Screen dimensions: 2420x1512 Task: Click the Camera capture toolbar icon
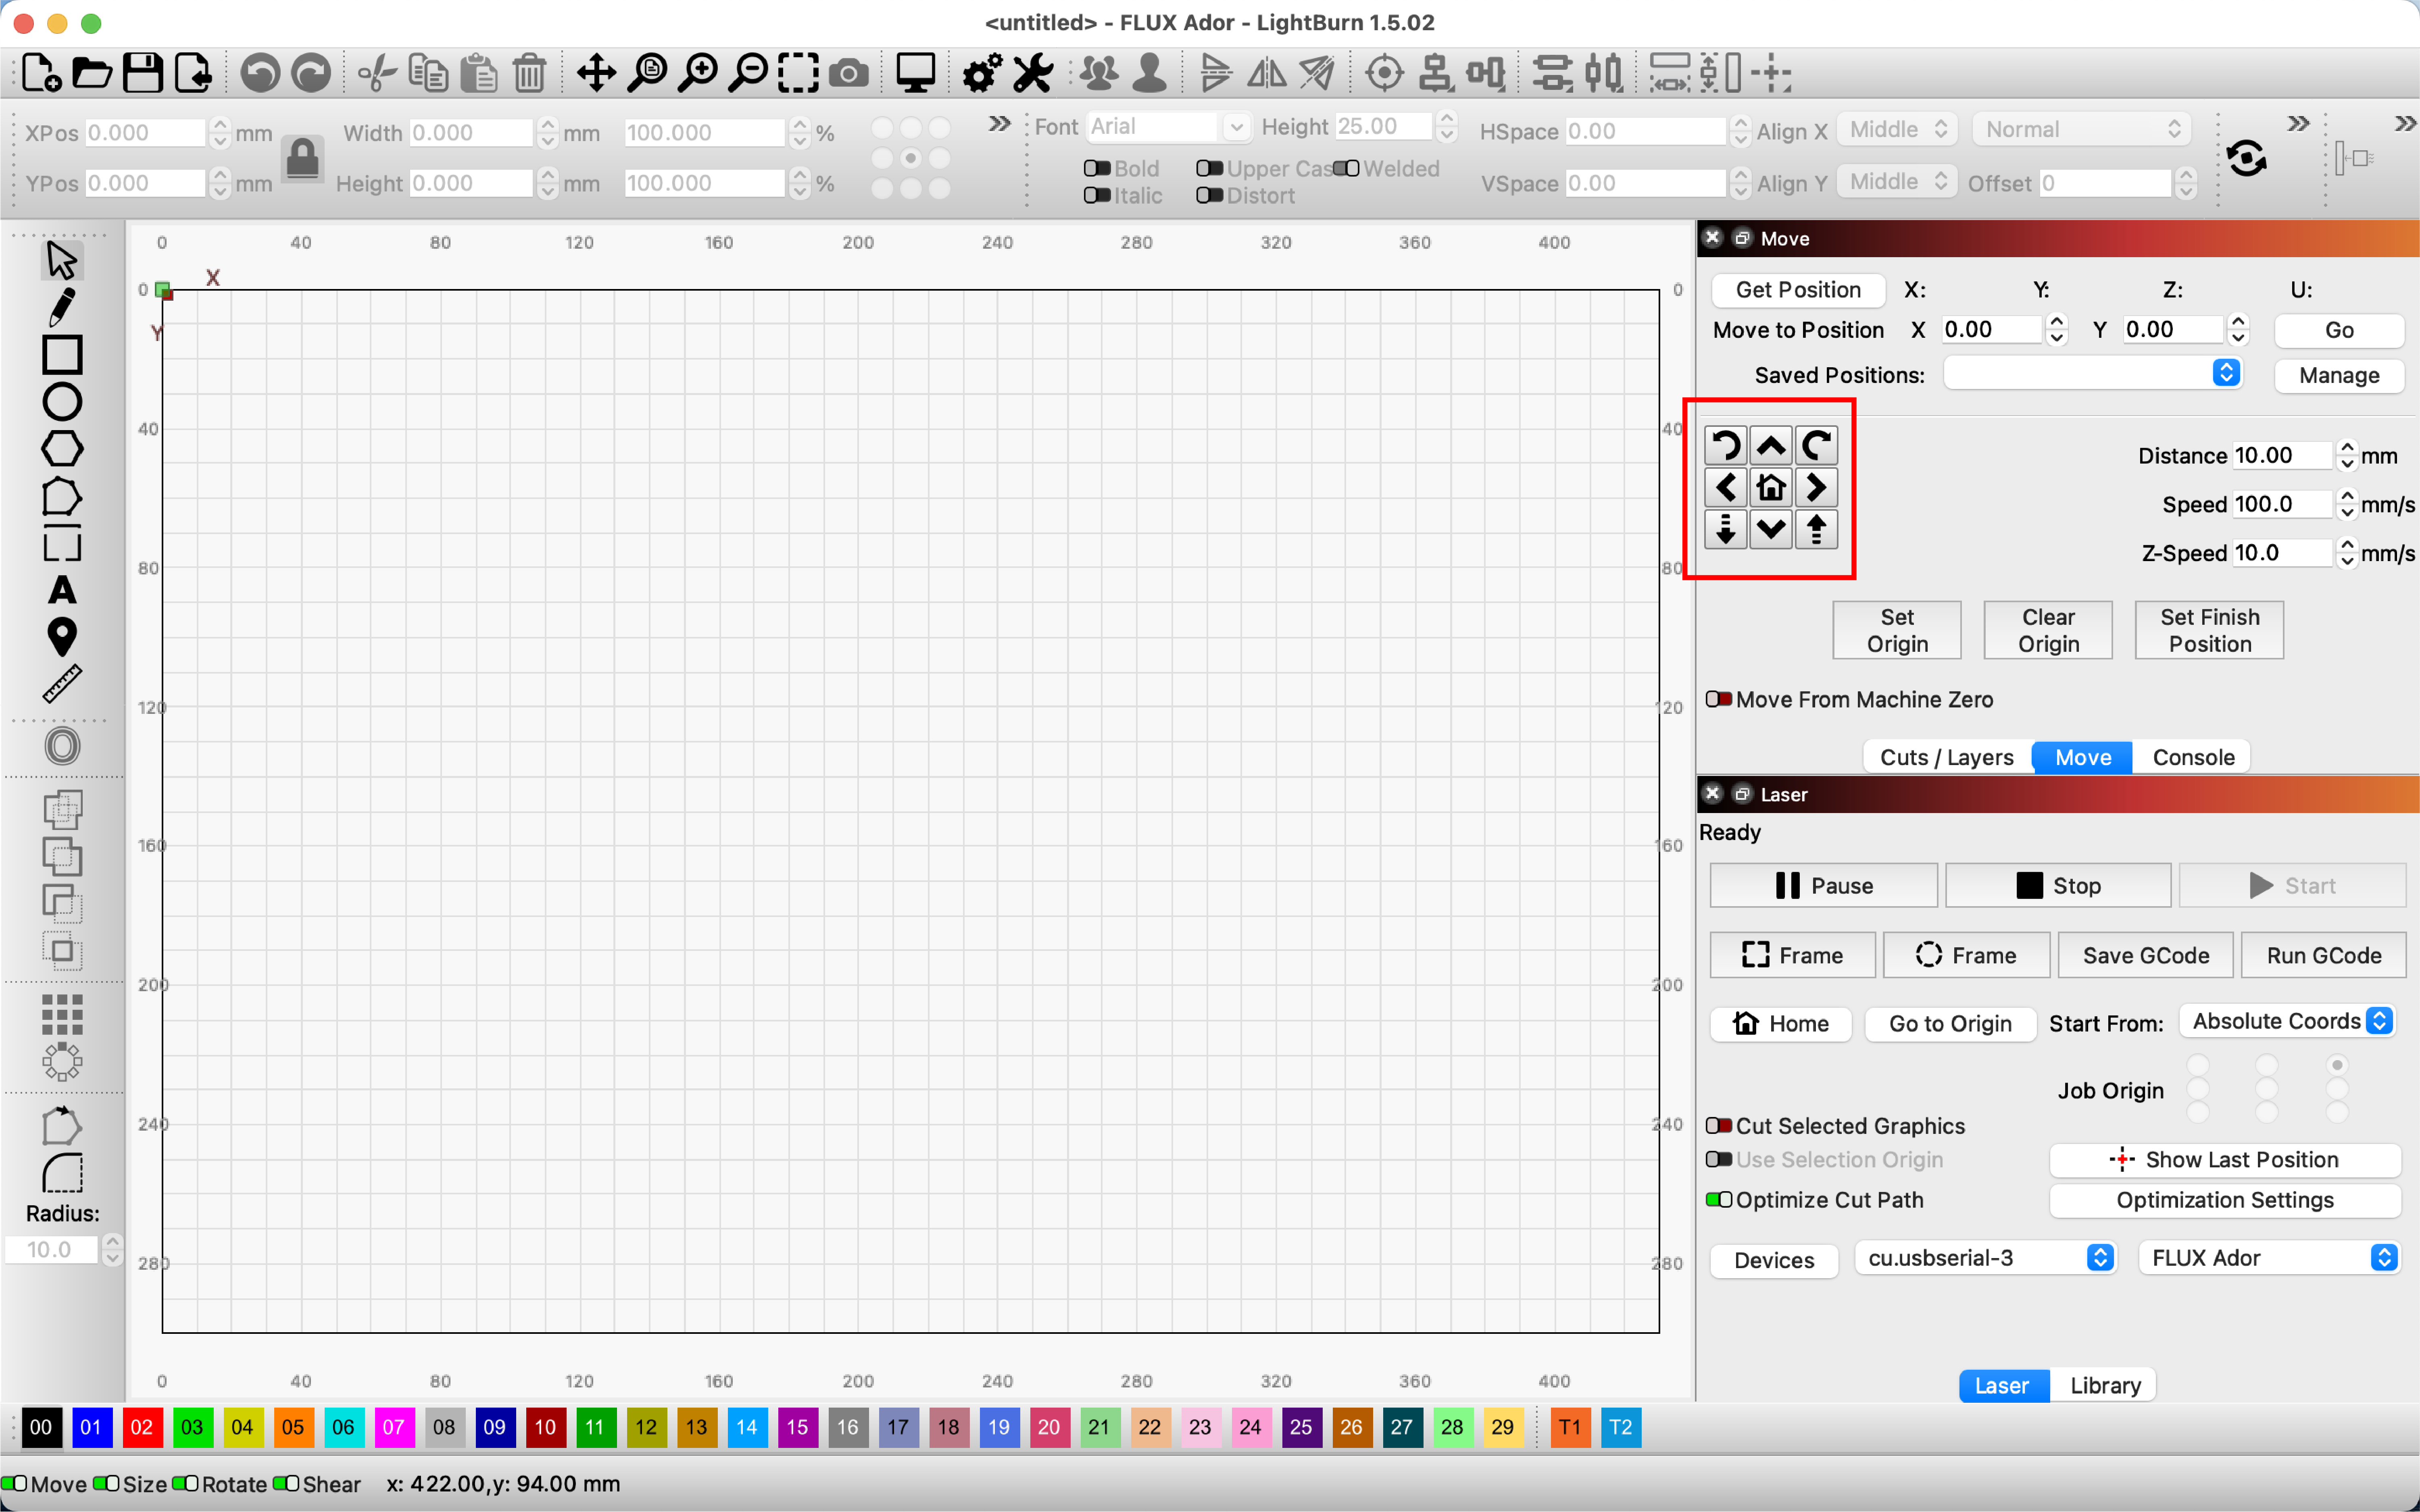click(848, 73)
